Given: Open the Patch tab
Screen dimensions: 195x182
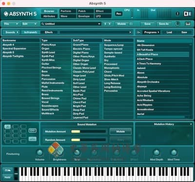Looking at the screenshot, I should pos(85,11).
